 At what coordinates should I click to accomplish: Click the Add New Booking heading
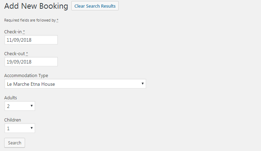(36, 6)
